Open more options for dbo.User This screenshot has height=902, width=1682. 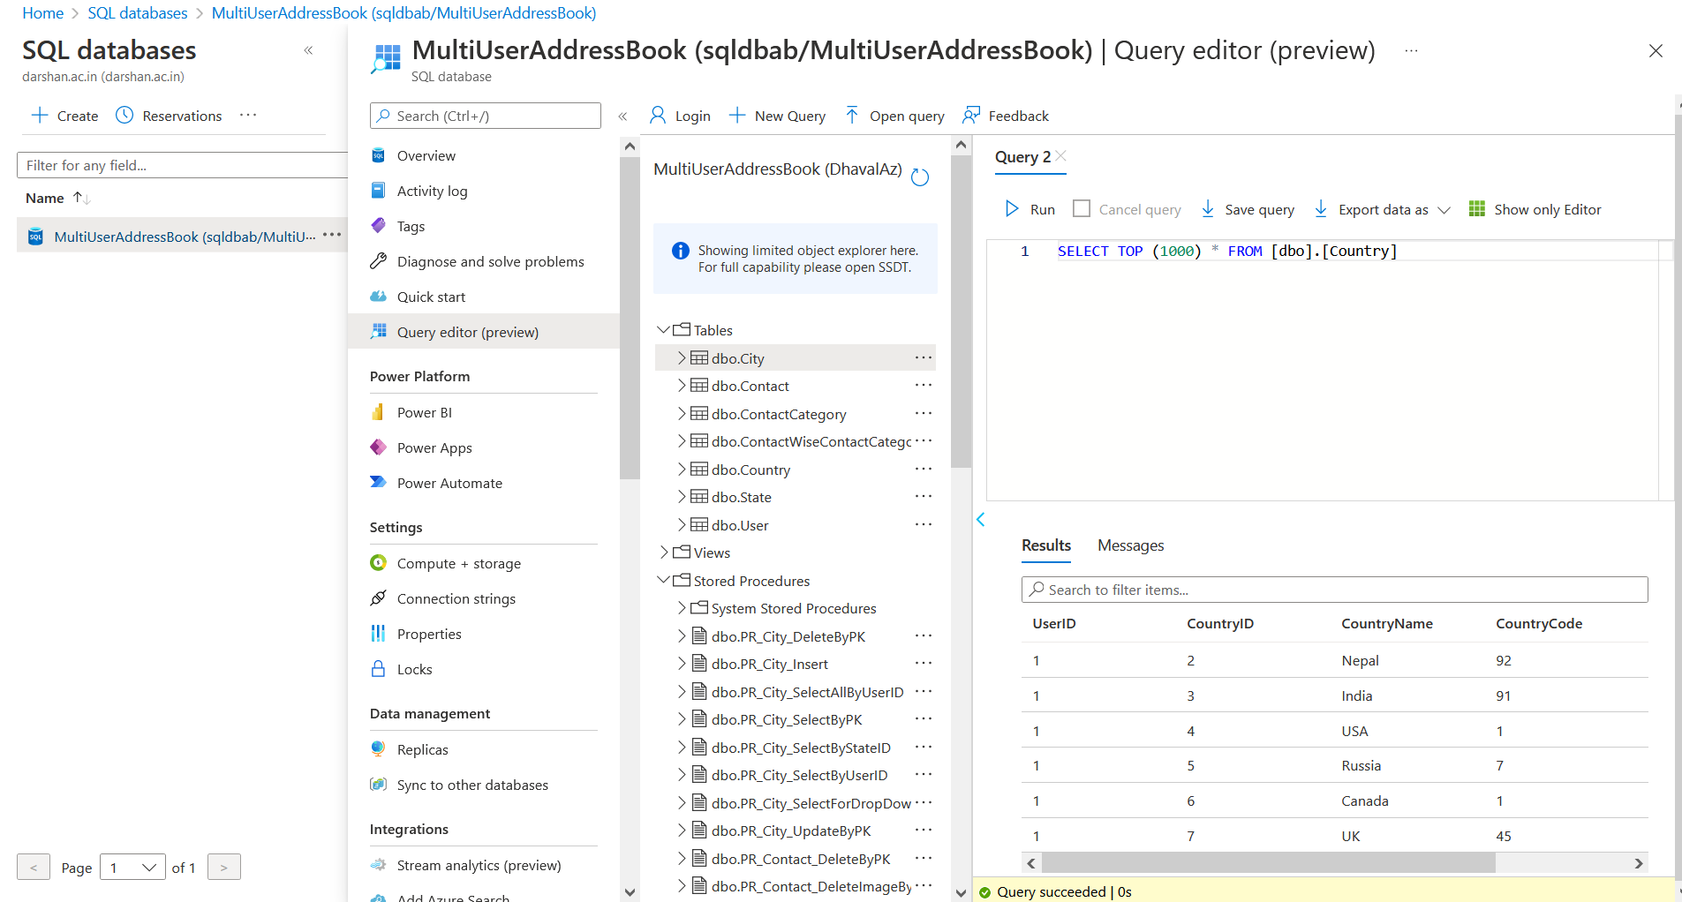(x=924, y=524)
